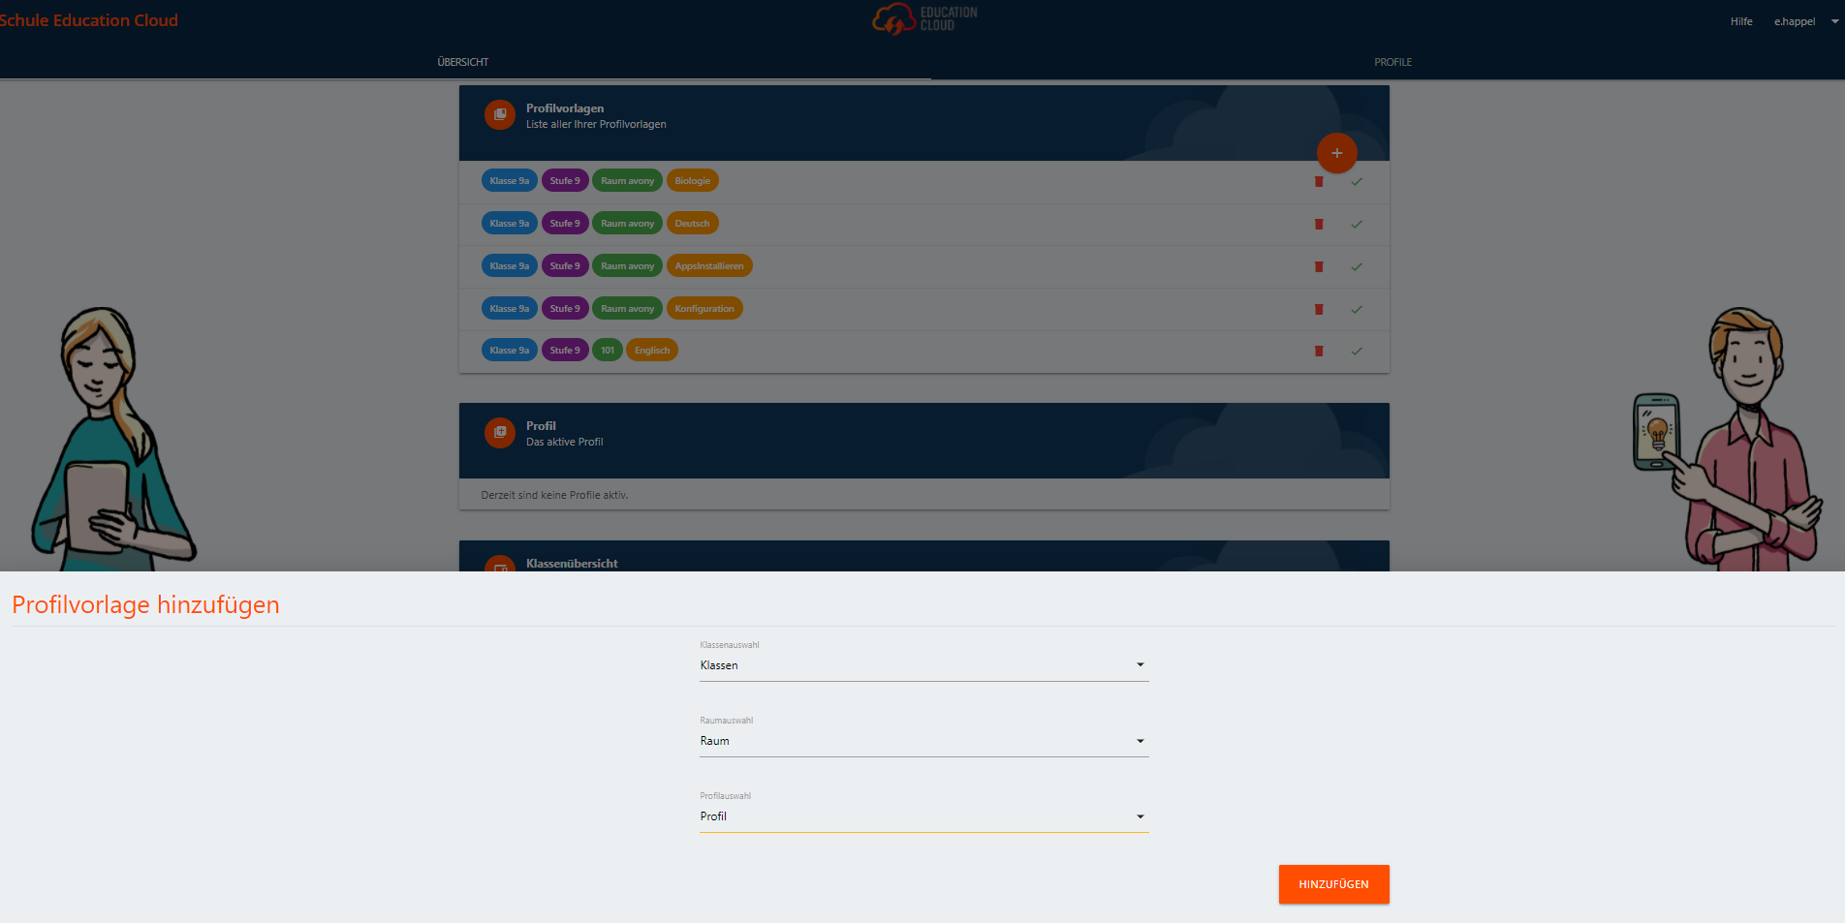Open the Hilfe link
This screenshot has height=923, width=1845.
point(1741,21)
